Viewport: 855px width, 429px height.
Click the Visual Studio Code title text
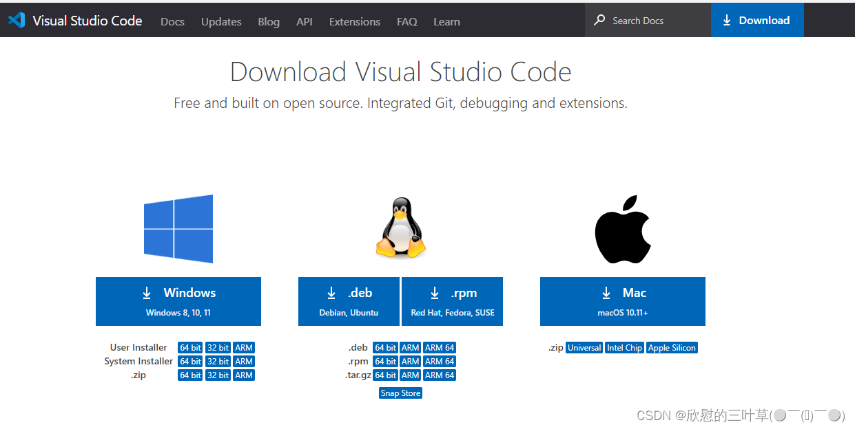click(x=87, y=21)
